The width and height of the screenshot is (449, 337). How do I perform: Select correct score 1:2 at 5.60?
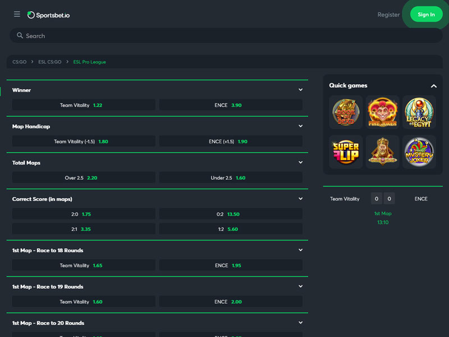point(231,229)
